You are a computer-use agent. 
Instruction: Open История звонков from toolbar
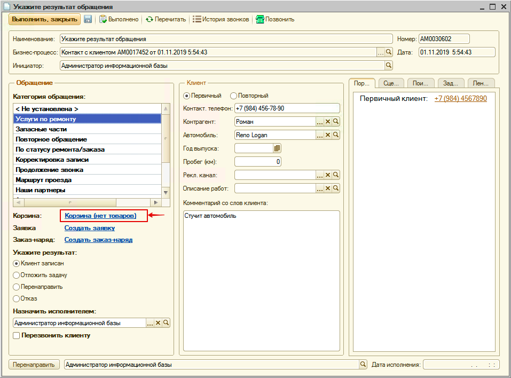pos(221,19)
